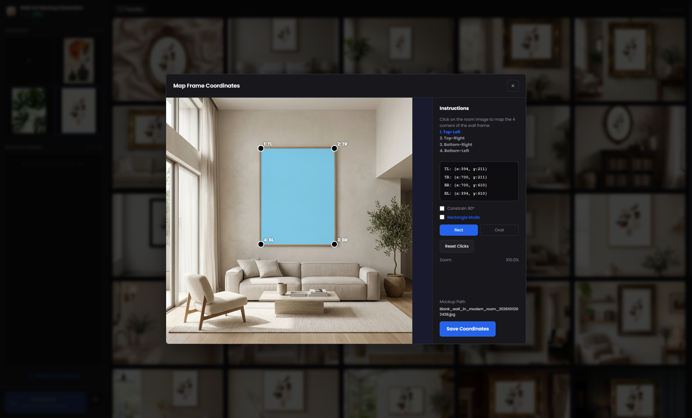Click the 4. Bottom-Left instruction step
692x418 pixels.
(454, 151)
